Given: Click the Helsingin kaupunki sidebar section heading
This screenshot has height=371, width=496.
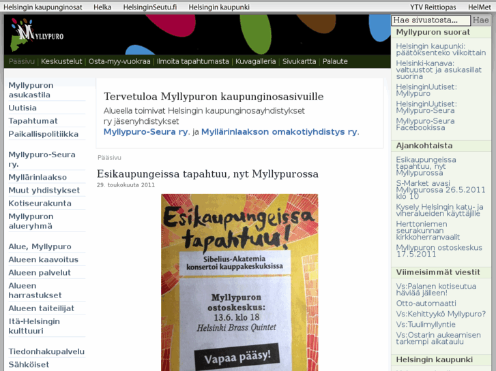Looking at the screenshot, I should pos(435,359).
